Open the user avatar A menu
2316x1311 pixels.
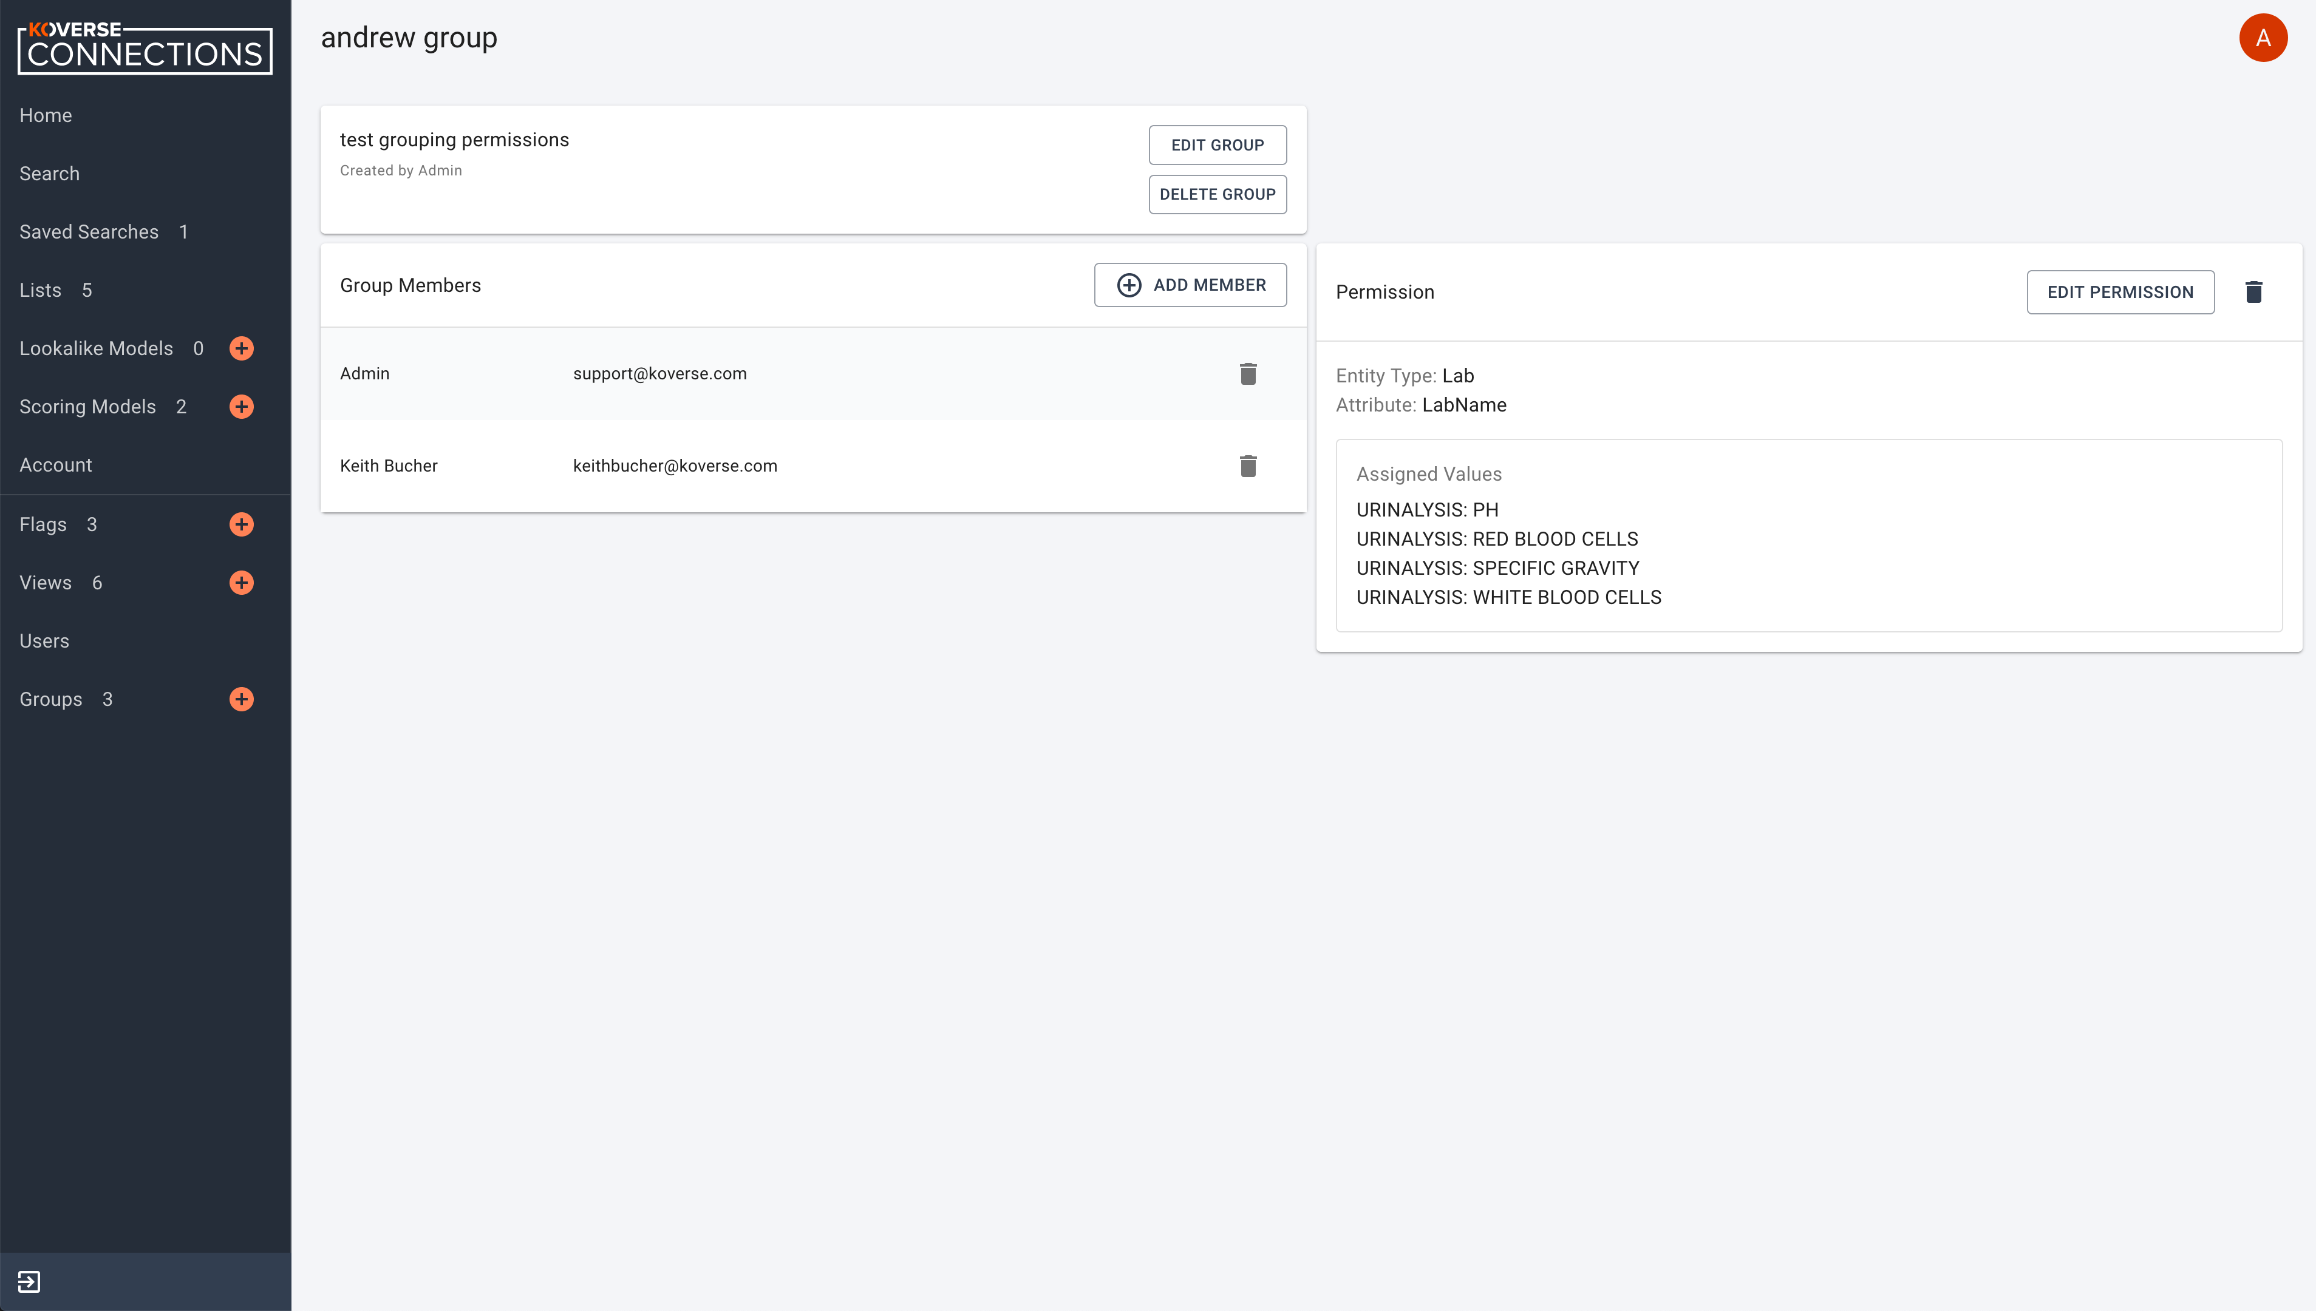click(x=2263, y=38)
